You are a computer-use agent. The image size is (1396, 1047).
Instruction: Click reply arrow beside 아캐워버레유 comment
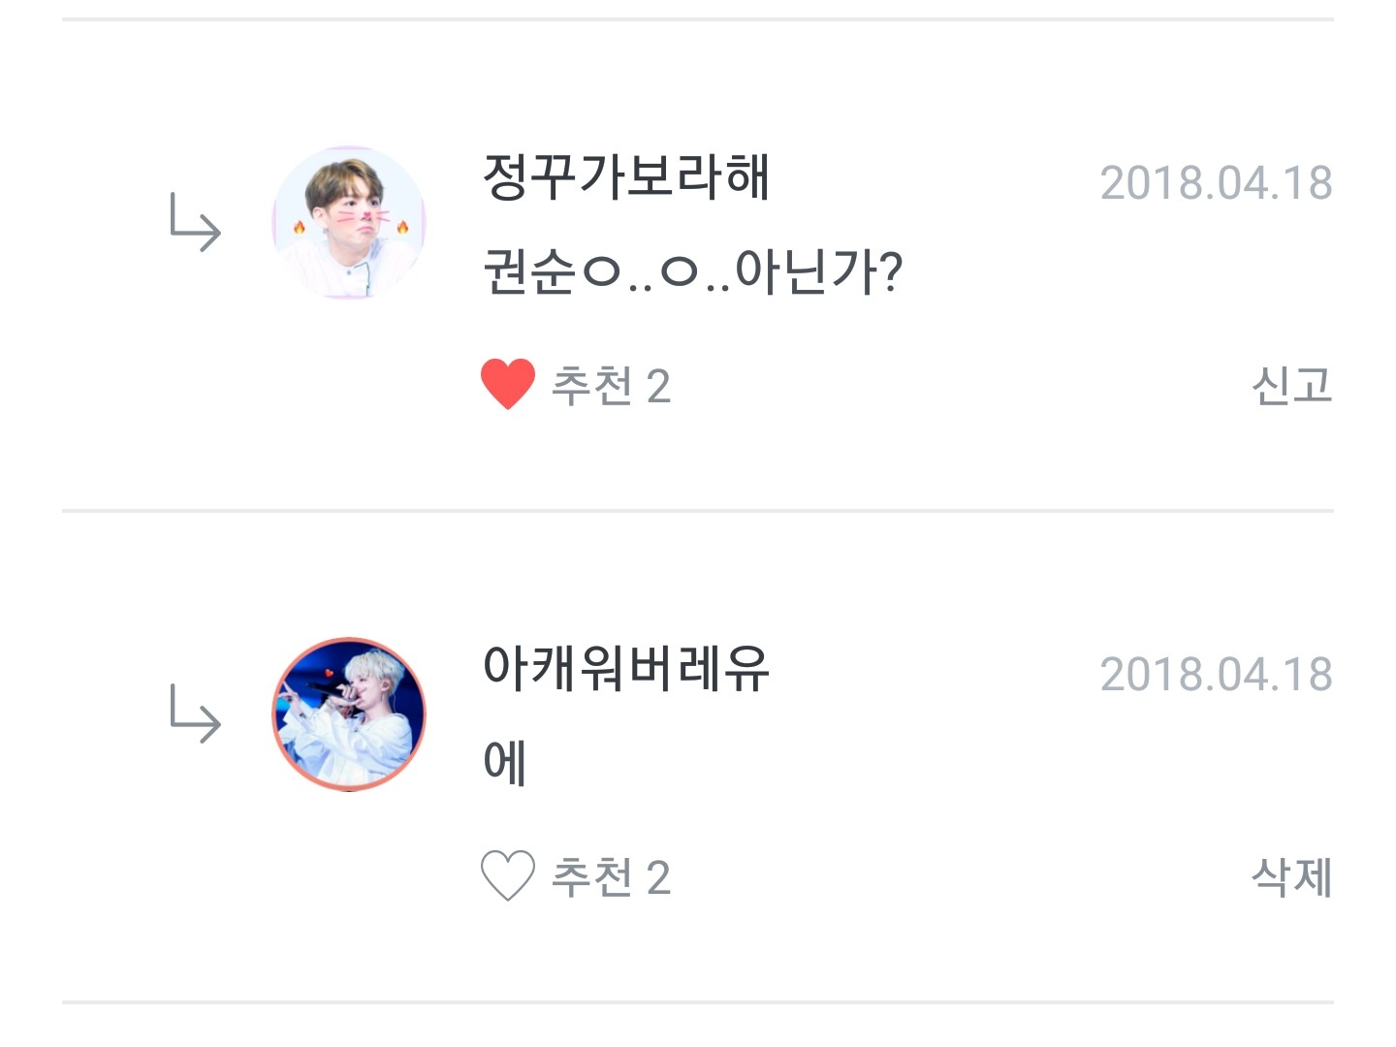coord(195,714)
